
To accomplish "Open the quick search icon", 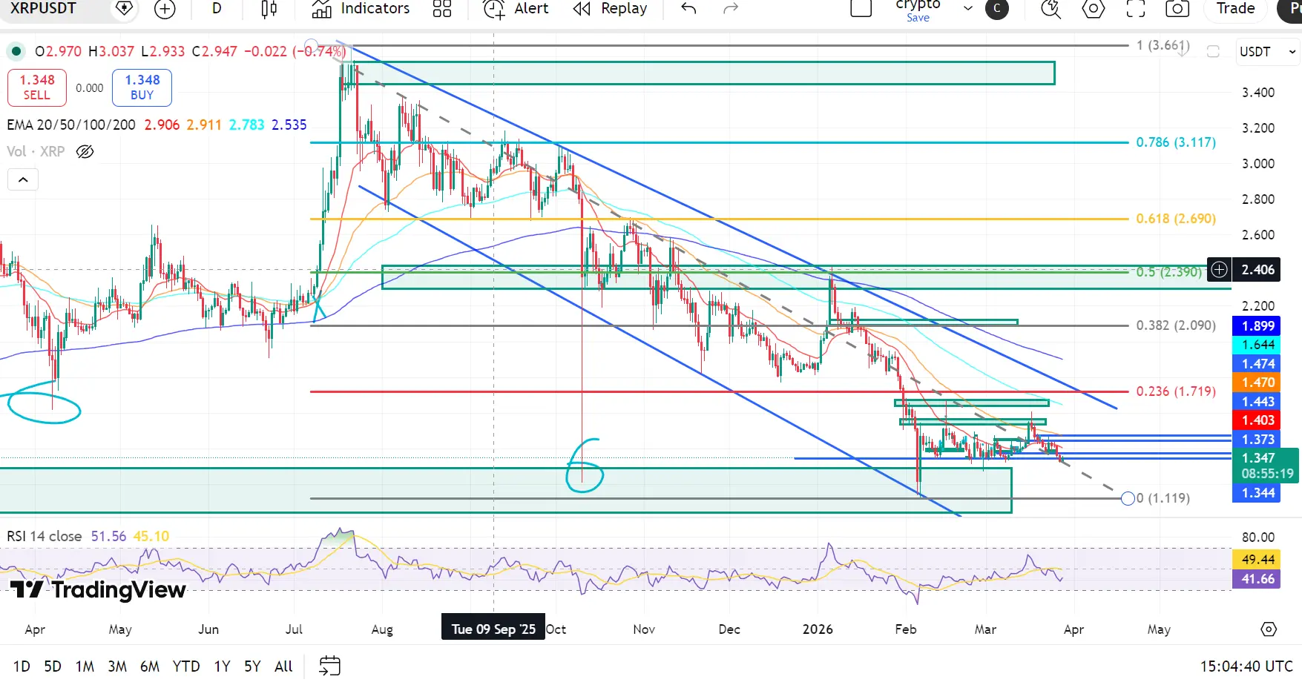I will [1051, 9].
